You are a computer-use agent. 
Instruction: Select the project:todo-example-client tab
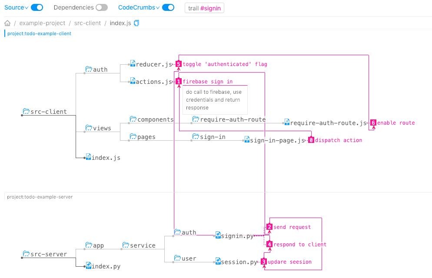point(39,33)
